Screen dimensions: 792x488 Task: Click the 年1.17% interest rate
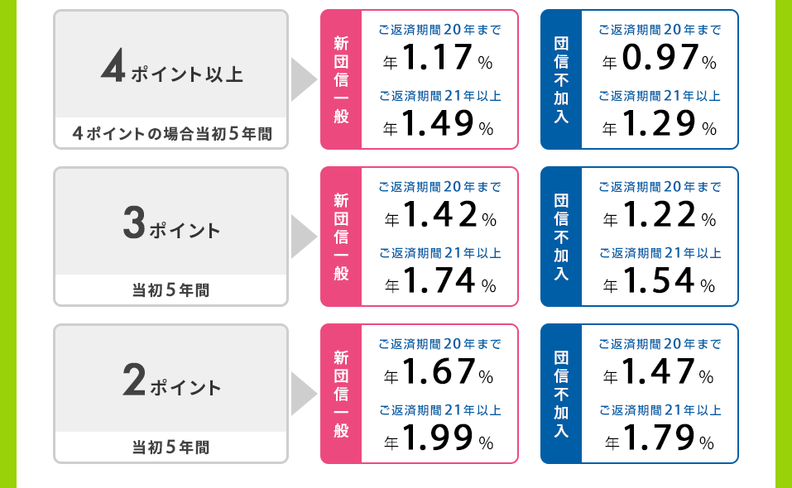(x=439, y=59)
